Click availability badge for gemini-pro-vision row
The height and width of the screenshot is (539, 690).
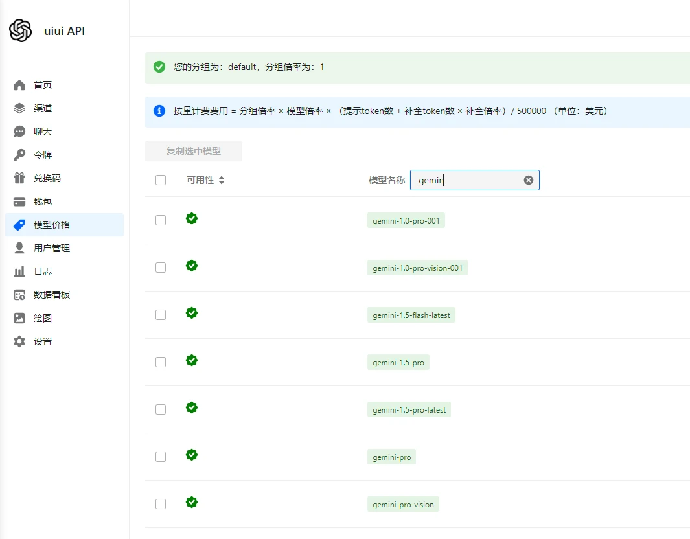coord(192,502)
